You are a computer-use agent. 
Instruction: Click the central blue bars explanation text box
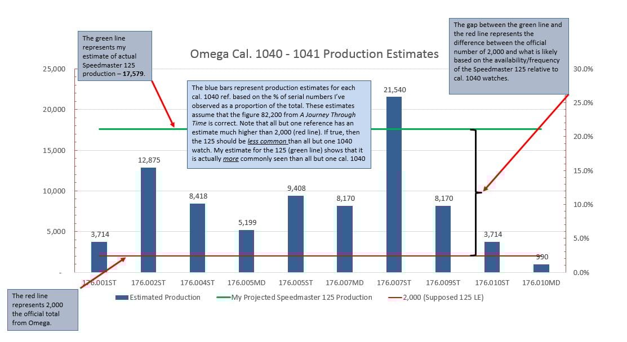tap(279, 124)
